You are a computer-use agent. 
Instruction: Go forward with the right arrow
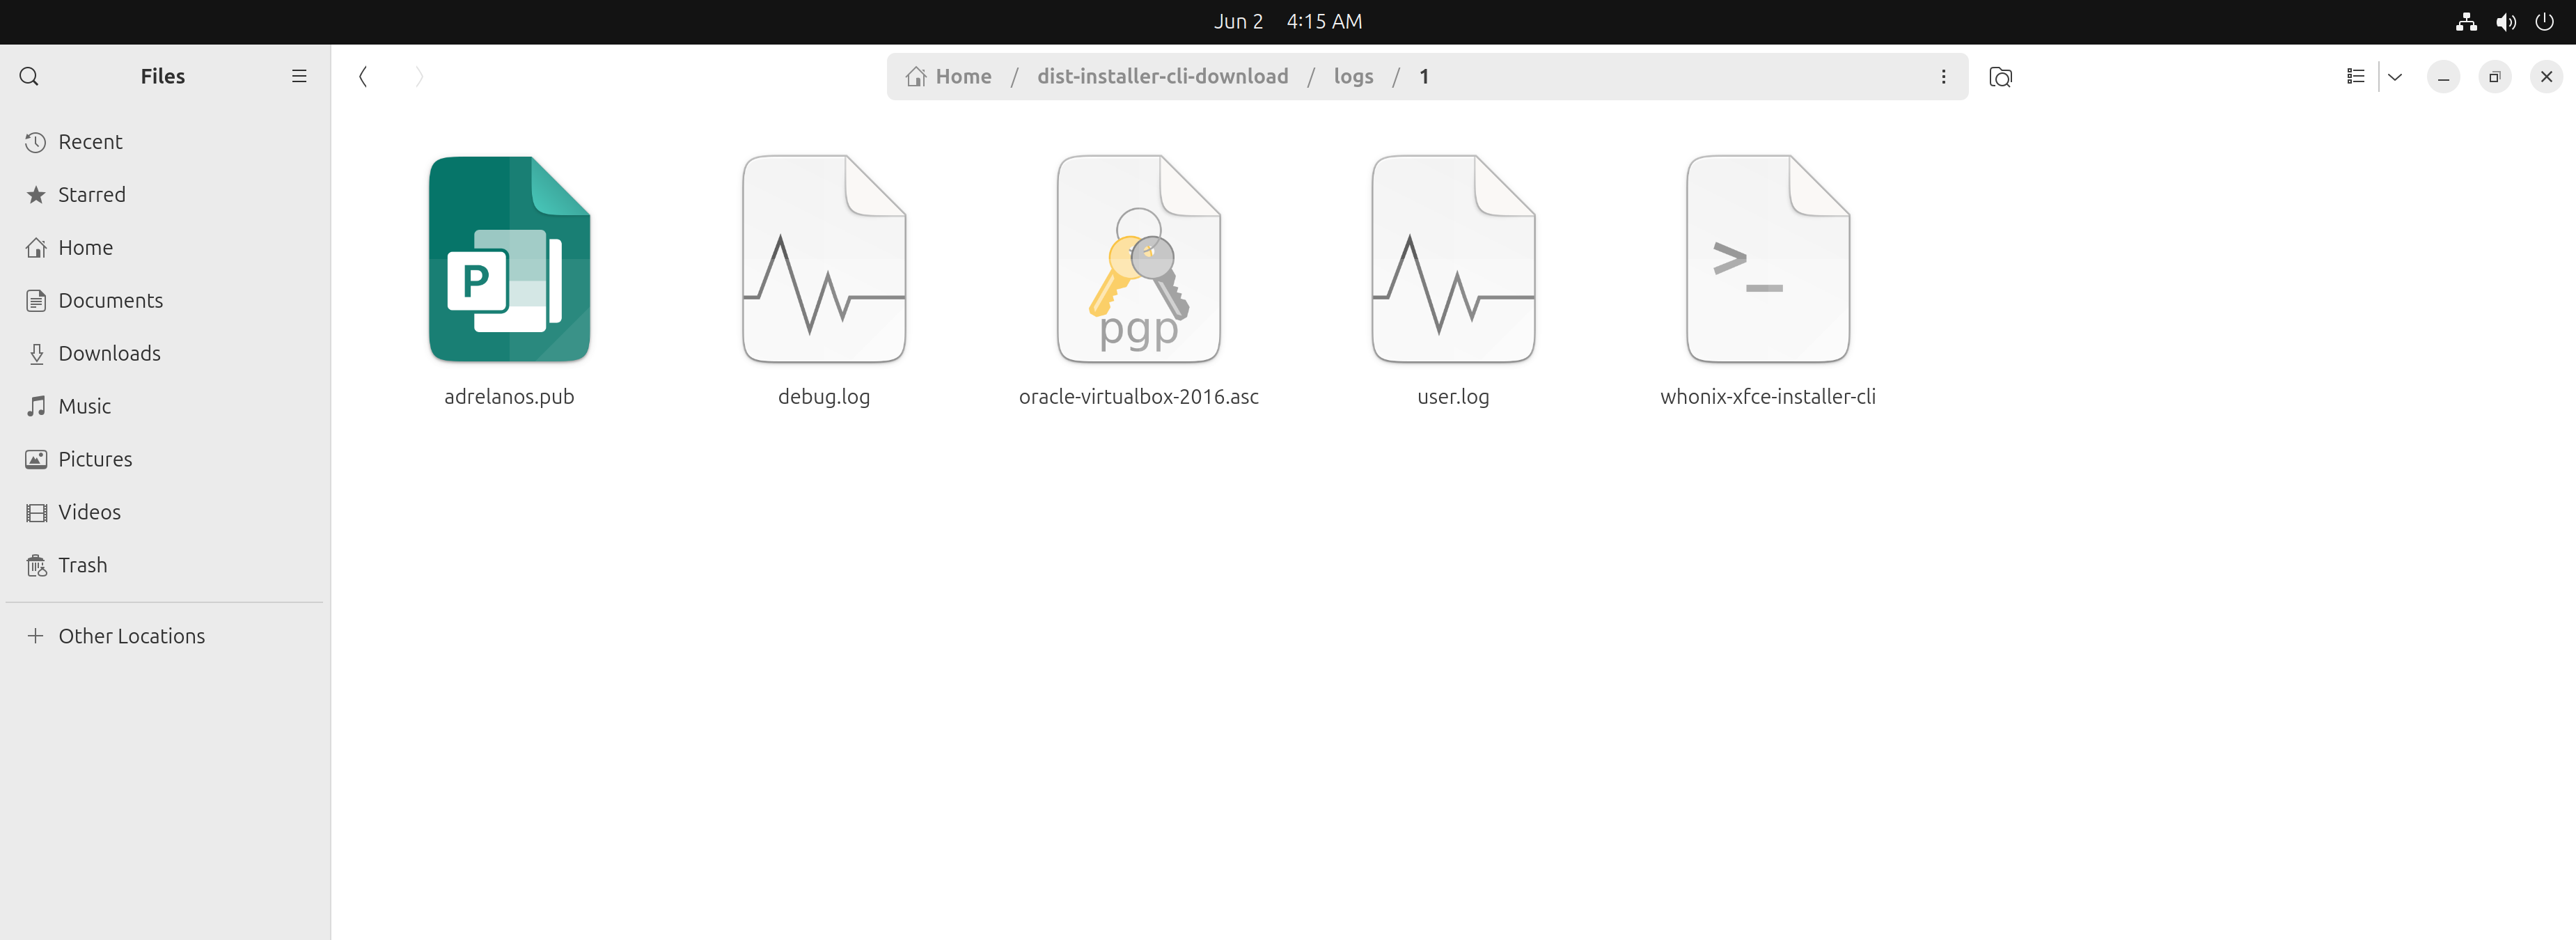419,76
